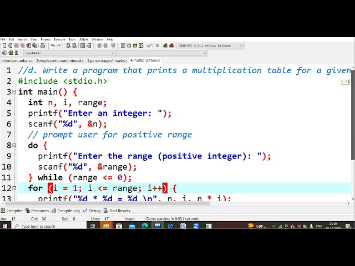Click the Run toolbar icon
Image resolution: width=355 pixels, height=266 pixels.
pyautogui.click(x=129, y=45)
